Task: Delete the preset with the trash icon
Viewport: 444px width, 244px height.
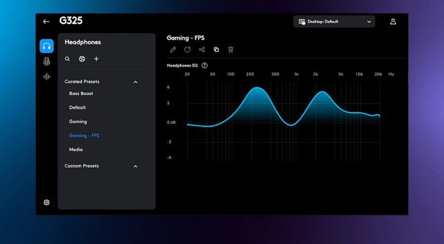Action: pyautogui.click(x=231, y=49)
